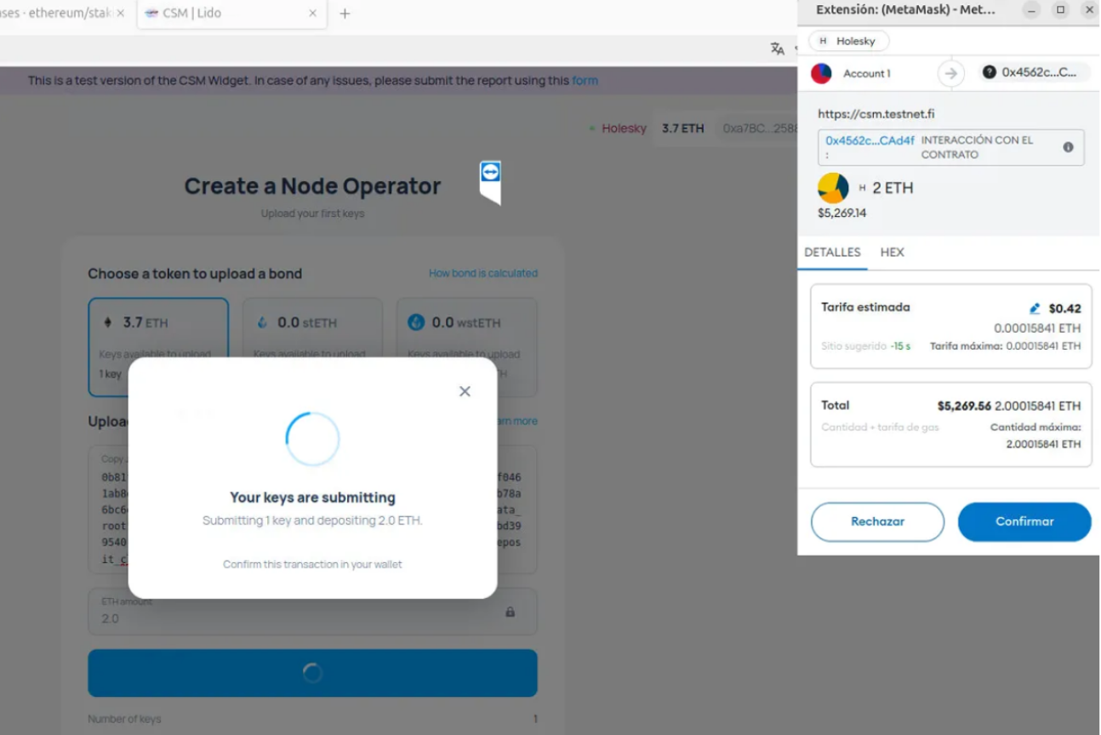Select the 3.7 ETH bond token option

click(158, 323)
